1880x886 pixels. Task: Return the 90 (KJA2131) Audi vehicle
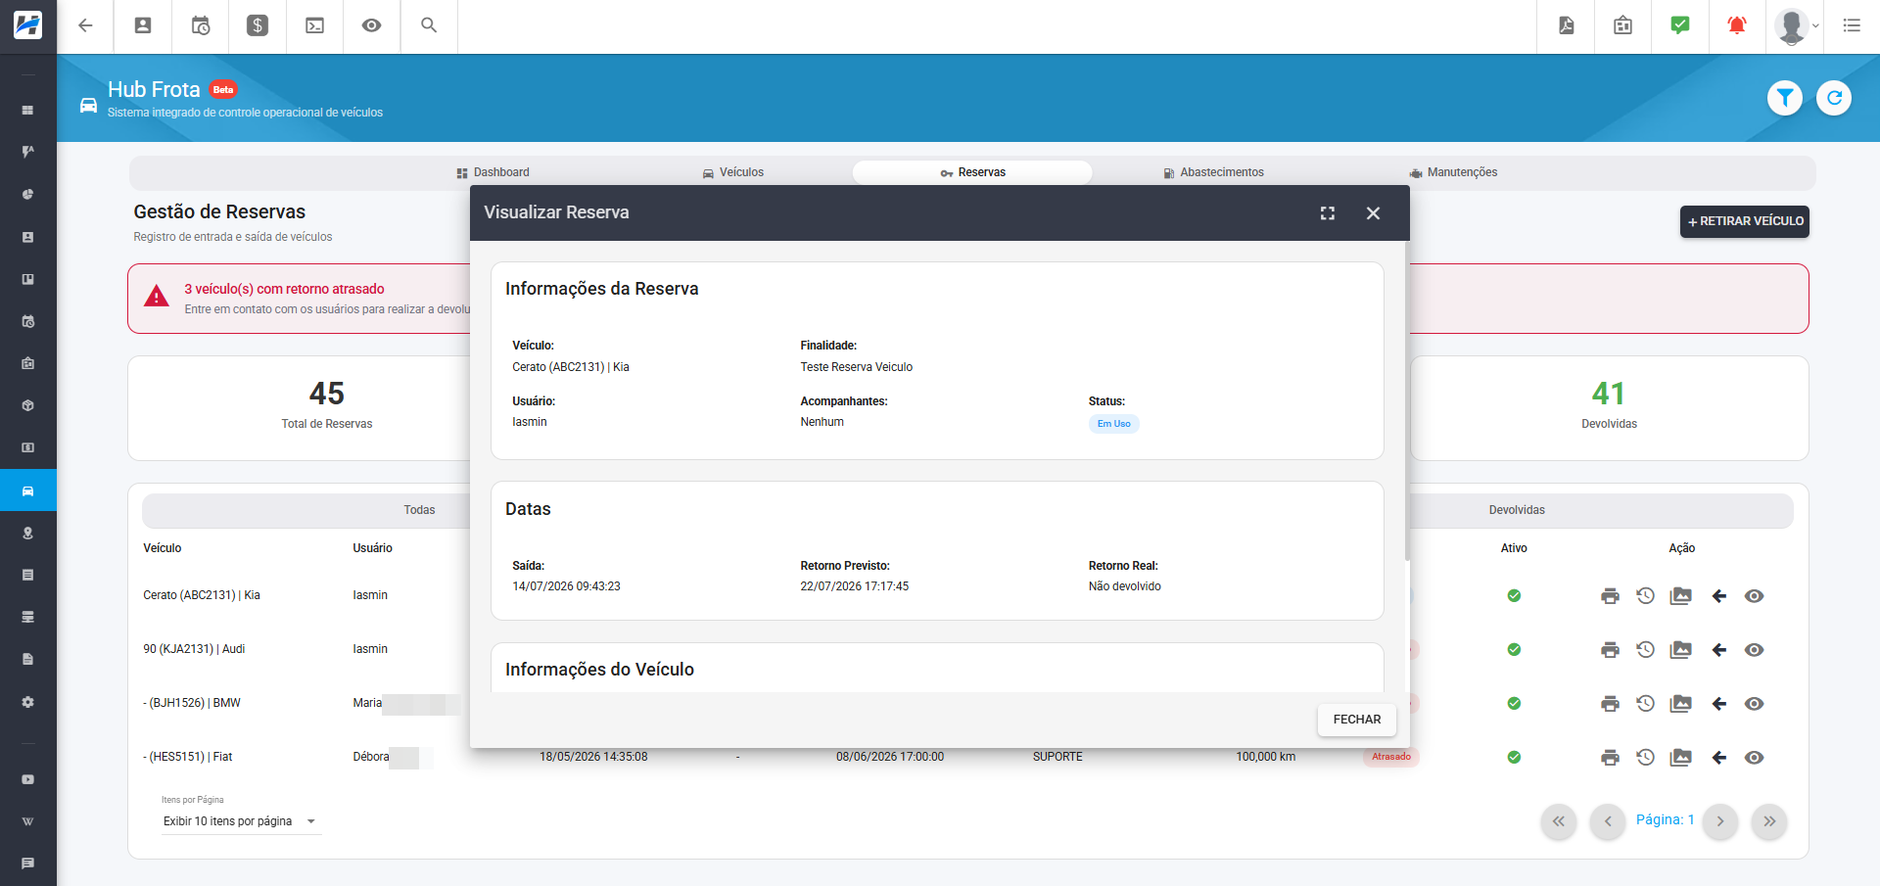coord(1719,650)
